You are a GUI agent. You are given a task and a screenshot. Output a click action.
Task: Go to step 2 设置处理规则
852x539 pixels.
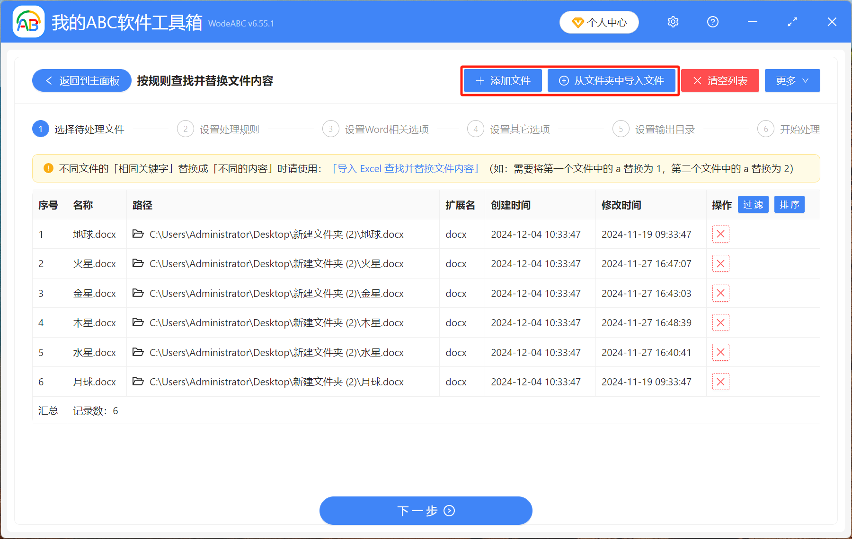click(x=219, y=129)
